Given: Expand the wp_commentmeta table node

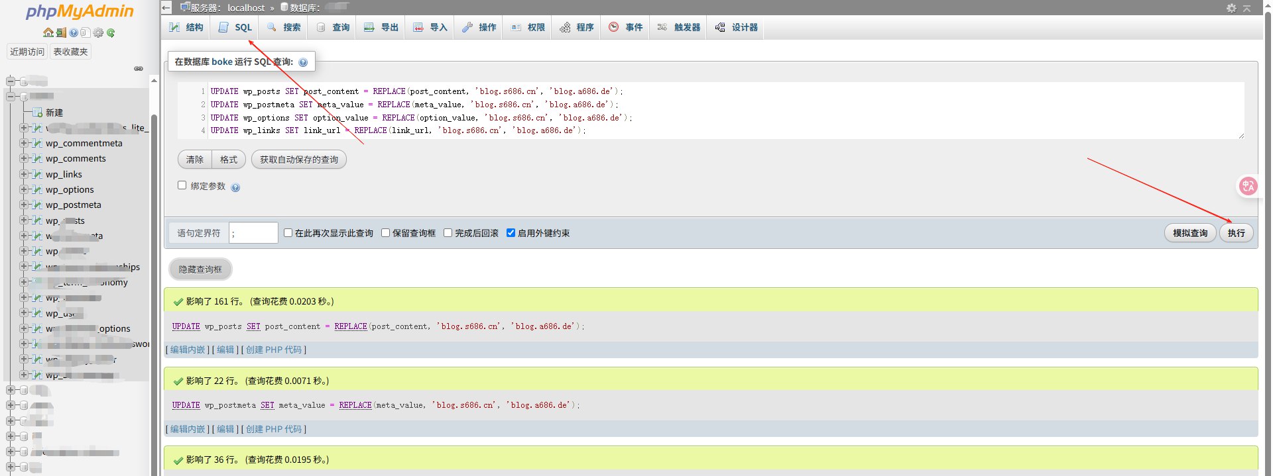Looking at the screenshot, I should (24, 143).
